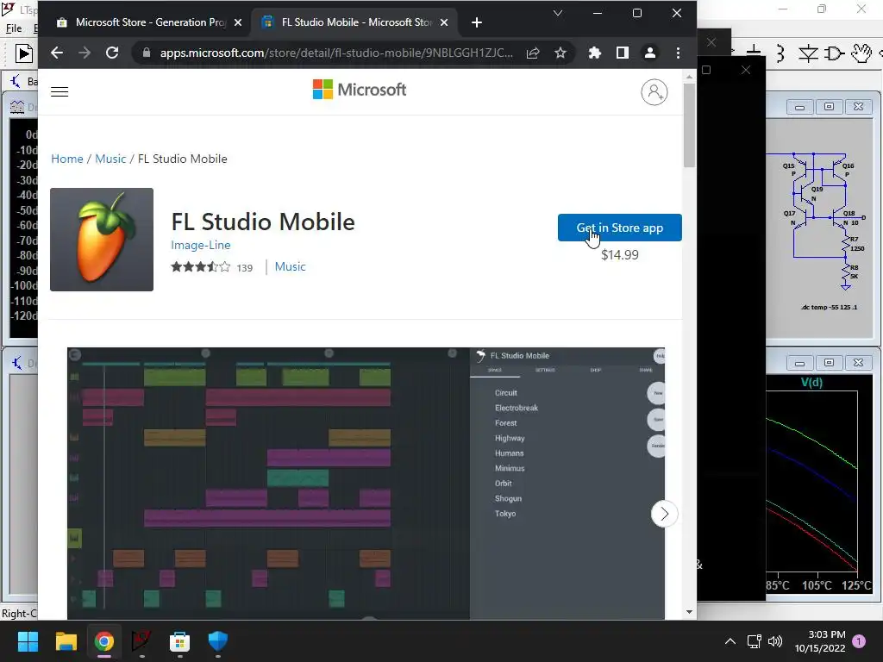Select the LTspice component gate tool

pos(834,53)
